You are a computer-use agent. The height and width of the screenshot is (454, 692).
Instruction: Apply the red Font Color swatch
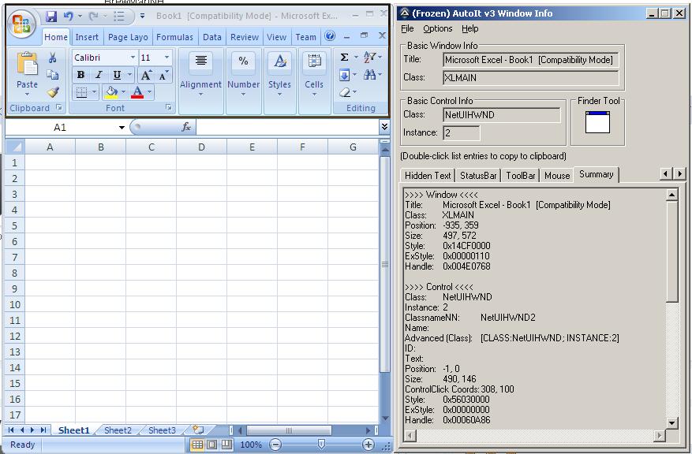pos(137,92)
